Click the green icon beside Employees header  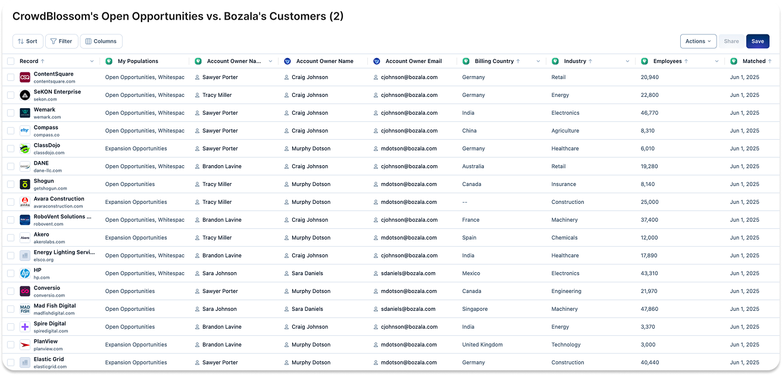pyautogui.click(x=645, y=61)
